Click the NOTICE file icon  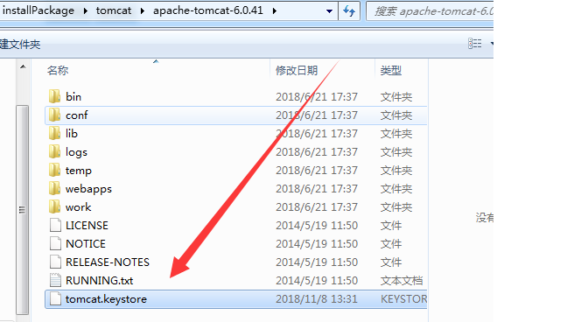(55, 243)
